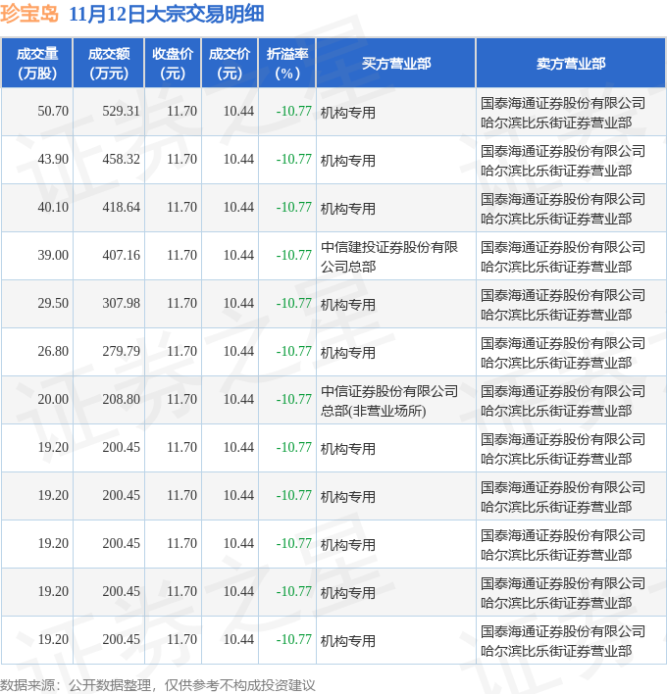Select the 29.50 volume cell
Image resolution: width=667 pixels, height=694 pixels.
pos(53,304)
